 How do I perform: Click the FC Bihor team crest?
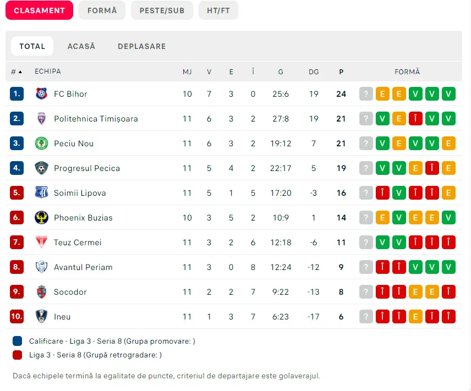pyautogui.click(x=41, y=94)
